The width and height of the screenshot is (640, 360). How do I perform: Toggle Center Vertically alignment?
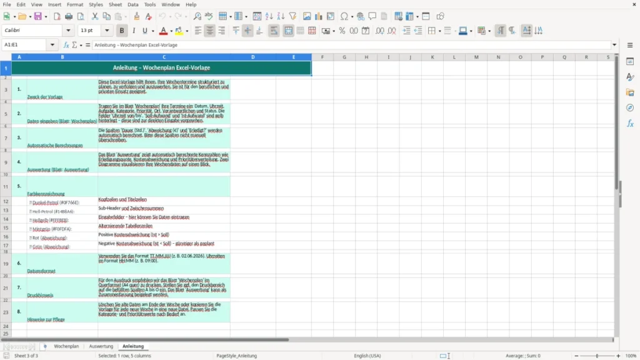247,31
